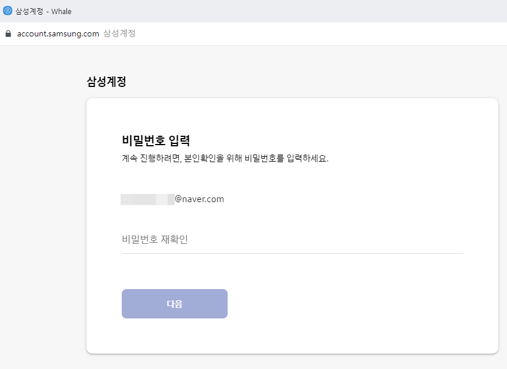
Task: Click the 본인확인 instruction sentence
Action: tap(225, 158)
